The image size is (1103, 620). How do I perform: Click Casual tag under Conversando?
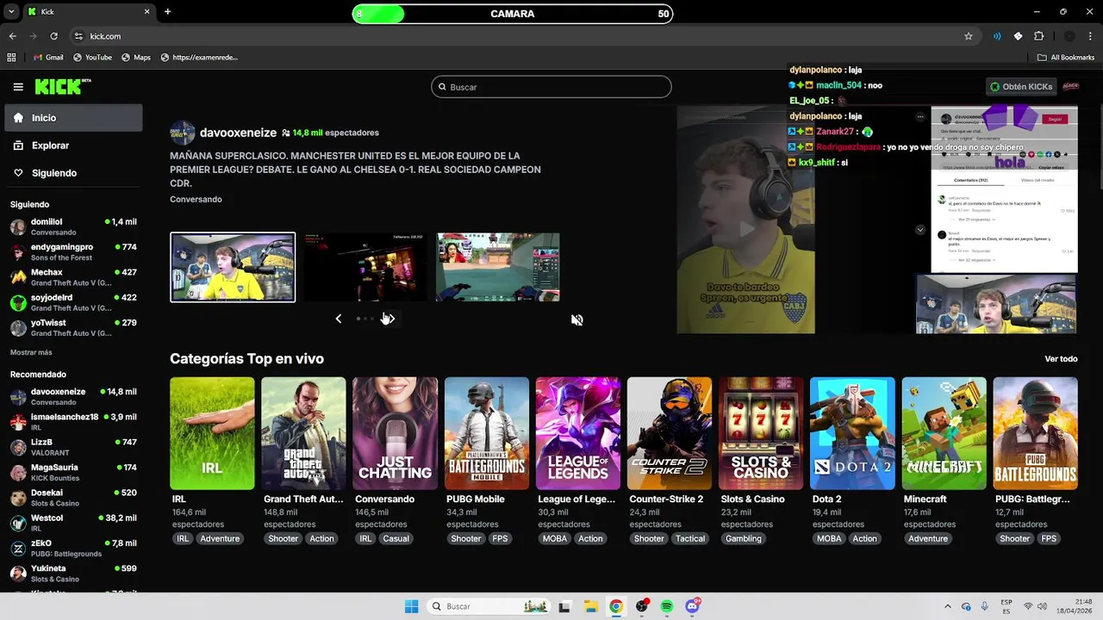click(396, 539)
